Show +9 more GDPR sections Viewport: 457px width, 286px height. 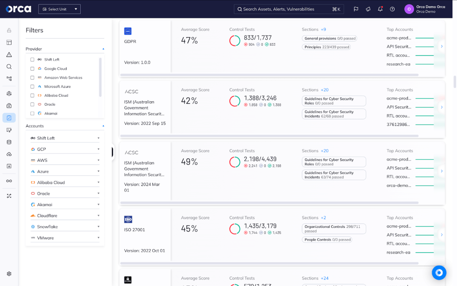[323, 30]
